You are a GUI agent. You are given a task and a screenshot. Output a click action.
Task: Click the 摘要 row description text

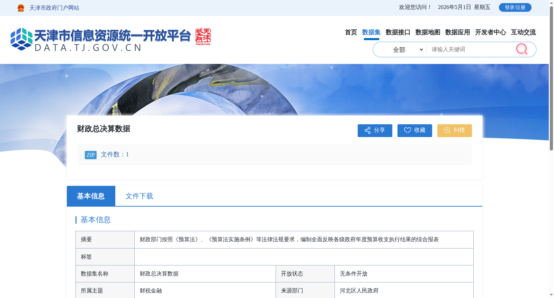pos(289,240)
